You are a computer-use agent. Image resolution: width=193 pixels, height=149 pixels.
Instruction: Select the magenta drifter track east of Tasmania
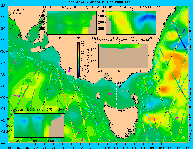(178, 118)
